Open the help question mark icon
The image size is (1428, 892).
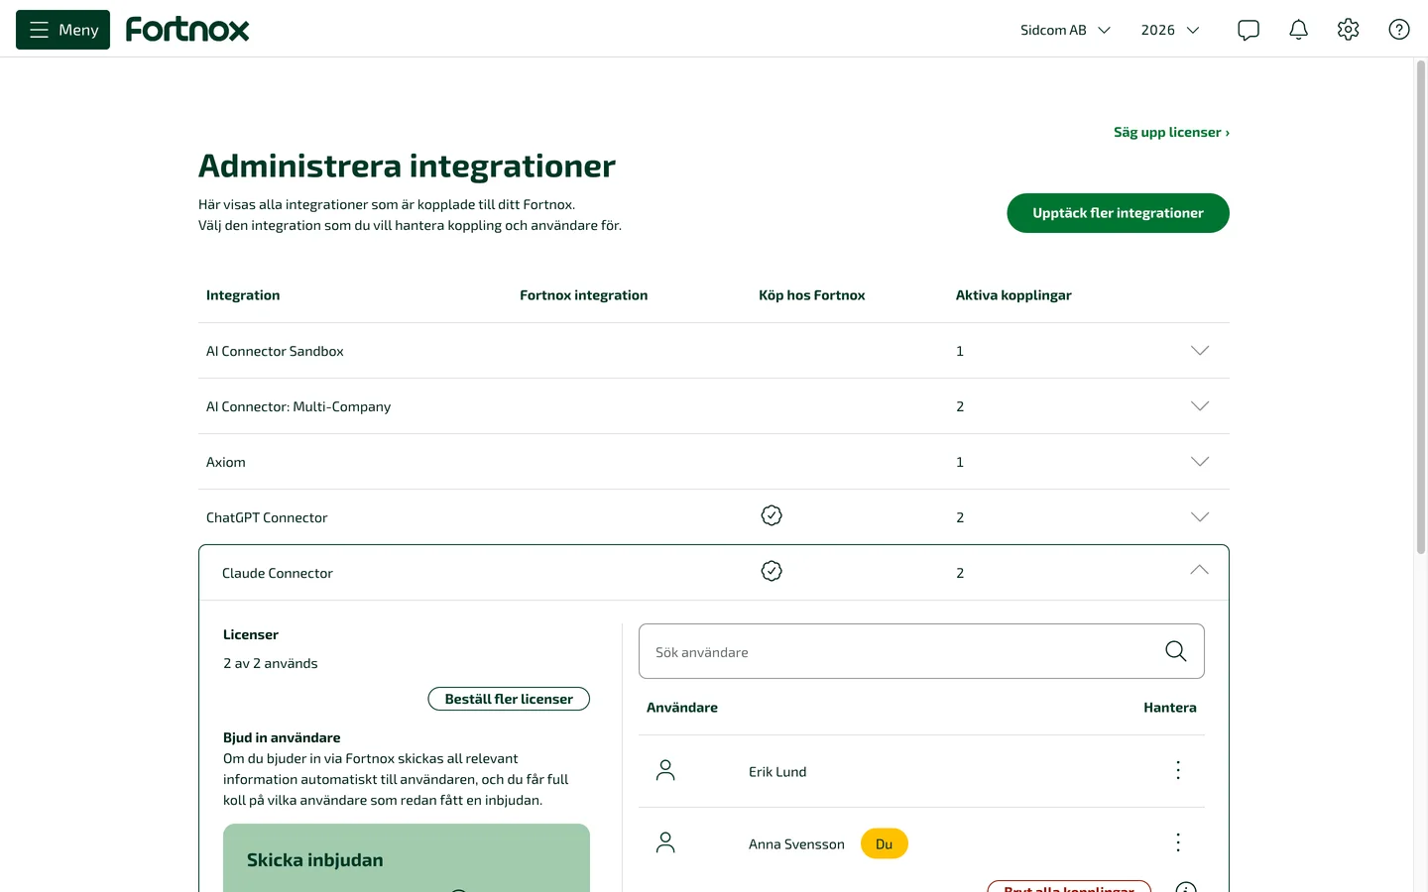click(x=1399, y=30)
